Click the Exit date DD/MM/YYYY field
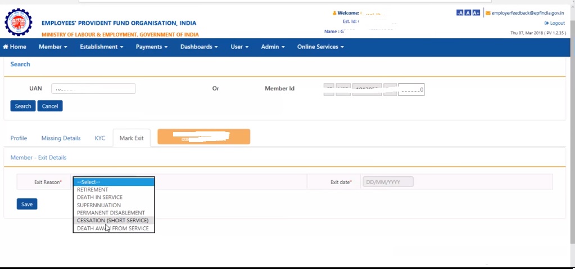The height and width of the screenshot is (269, 575). (x=388, y=182)
